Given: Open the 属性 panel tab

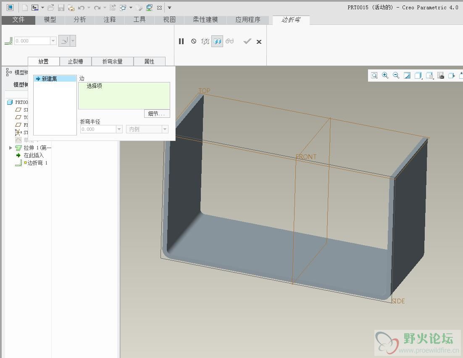Looking at the screenshot, I should pos(150,61).
